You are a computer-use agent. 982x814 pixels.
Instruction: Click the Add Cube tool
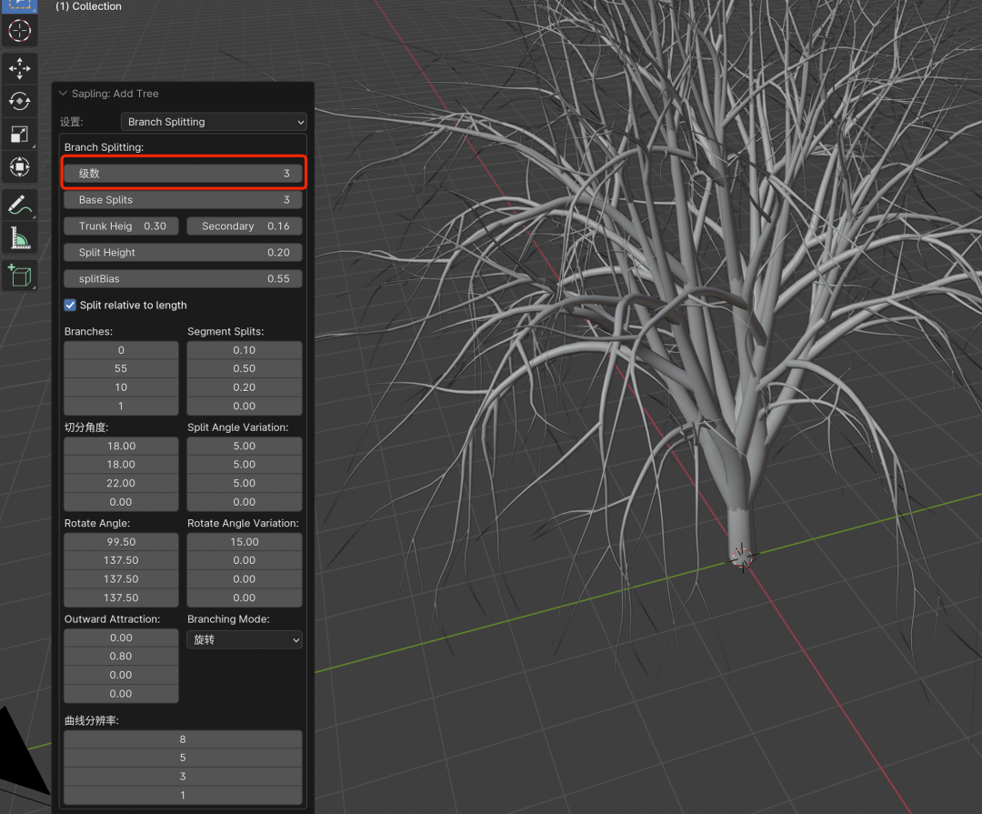(19, 276)
